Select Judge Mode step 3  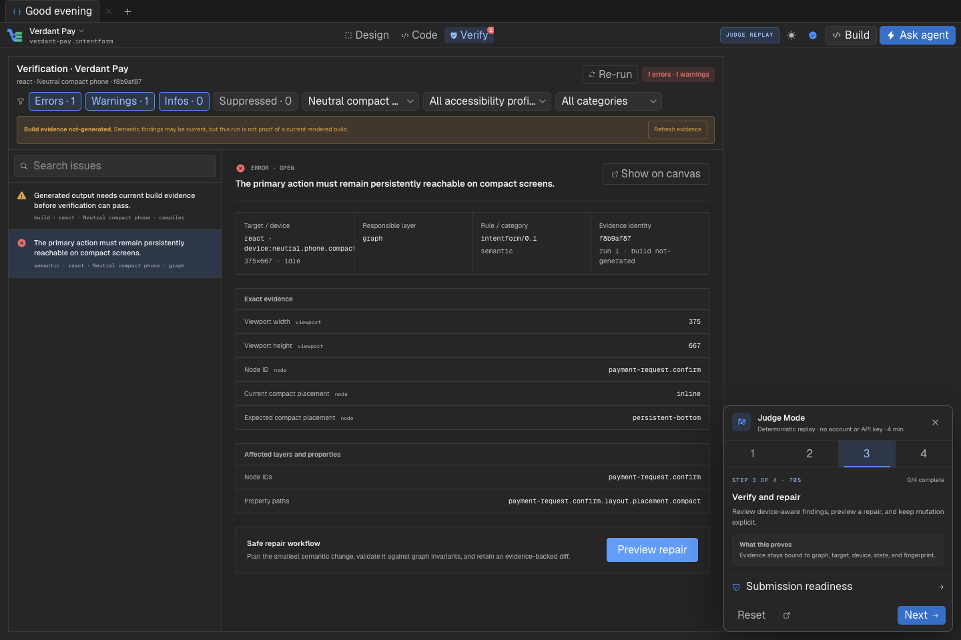[x=867, y=454]
